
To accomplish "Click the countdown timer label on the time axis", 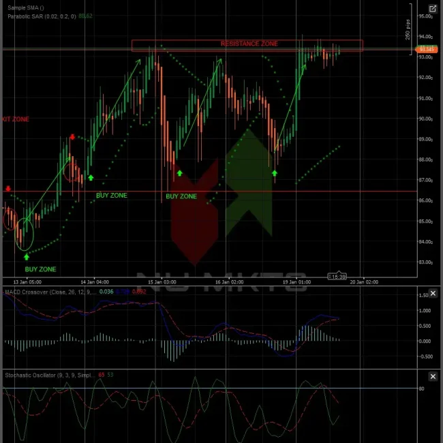I will point(337,276).
